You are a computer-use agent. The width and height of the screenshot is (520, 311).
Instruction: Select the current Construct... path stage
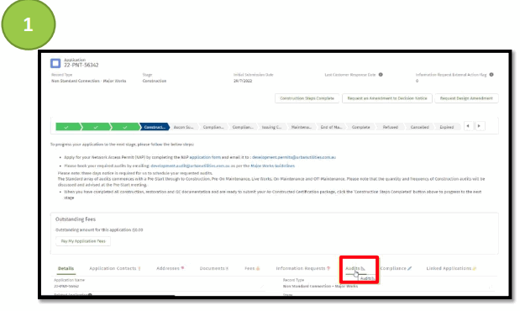(x=155, y=127)
